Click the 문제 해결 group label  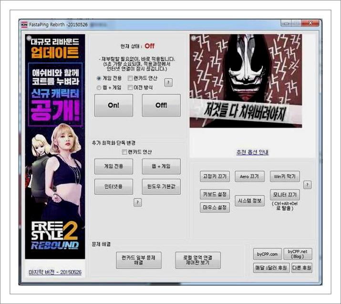click(101, 244)
